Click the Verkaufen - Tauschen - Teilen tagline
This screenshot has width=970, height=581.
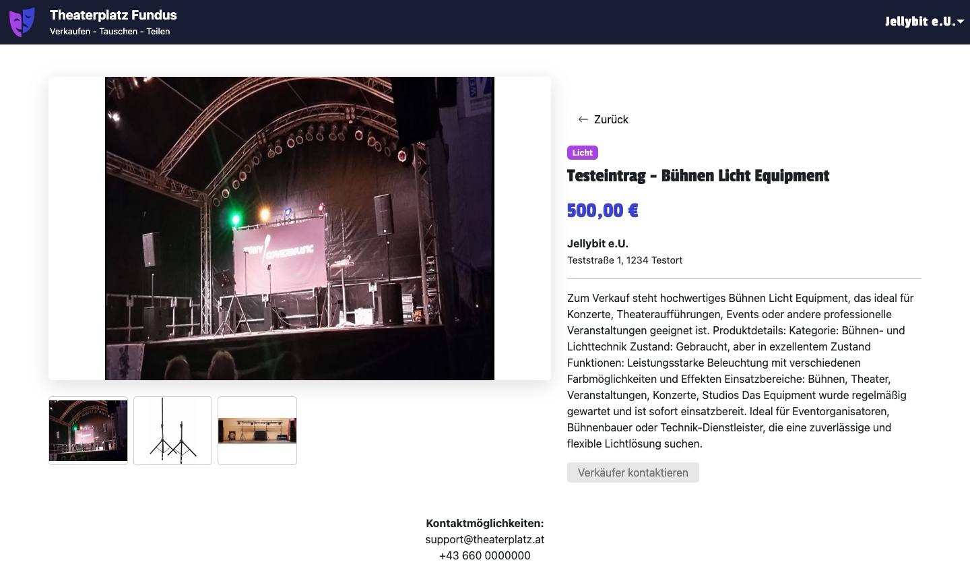point(110,32)
